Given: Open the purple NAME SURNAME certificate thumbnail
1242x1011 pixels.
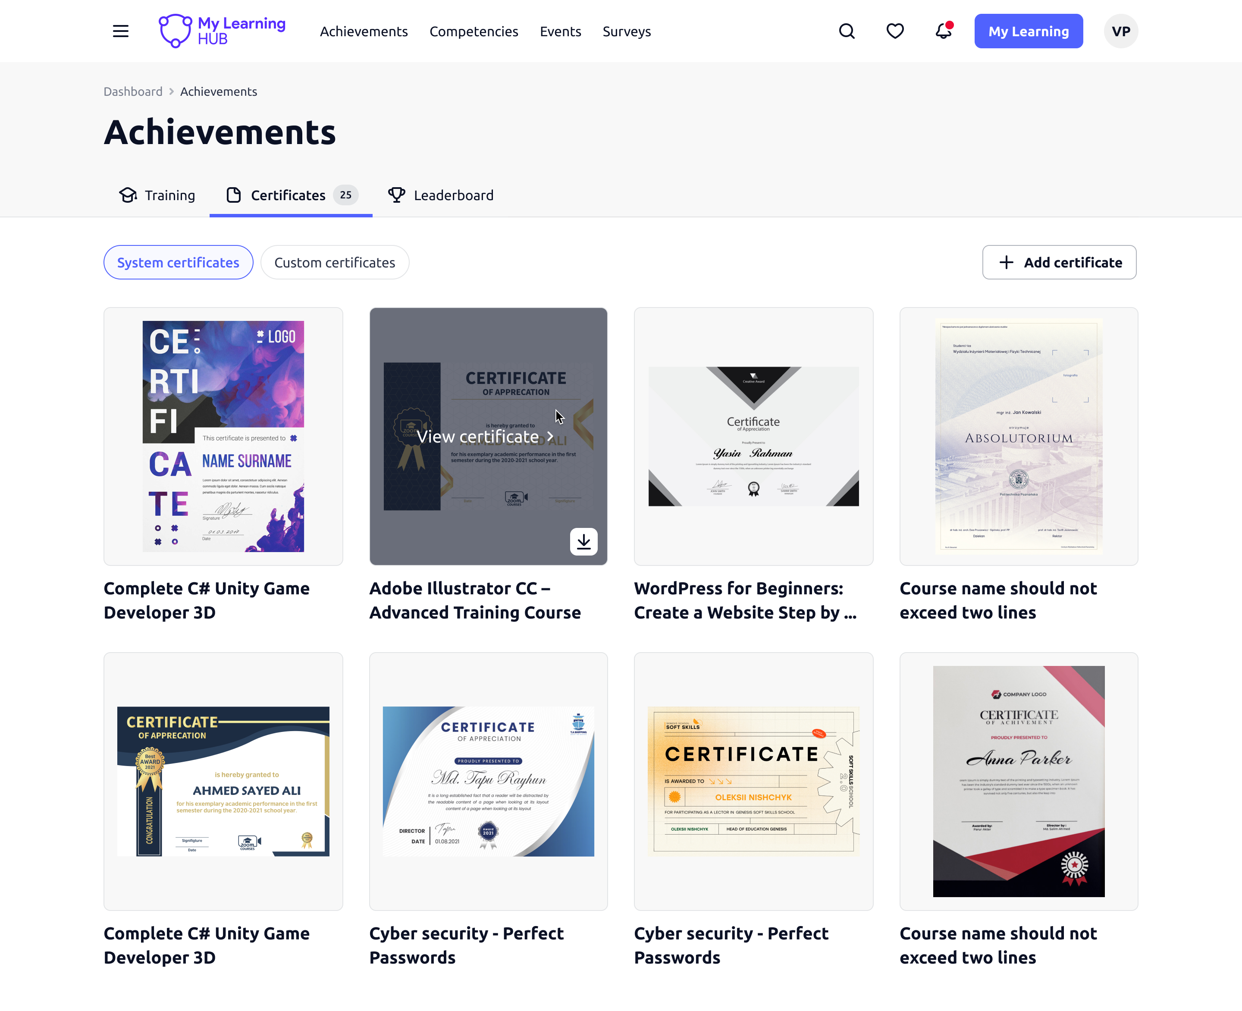Looking at the screenshot, I should tap(223, 436).
